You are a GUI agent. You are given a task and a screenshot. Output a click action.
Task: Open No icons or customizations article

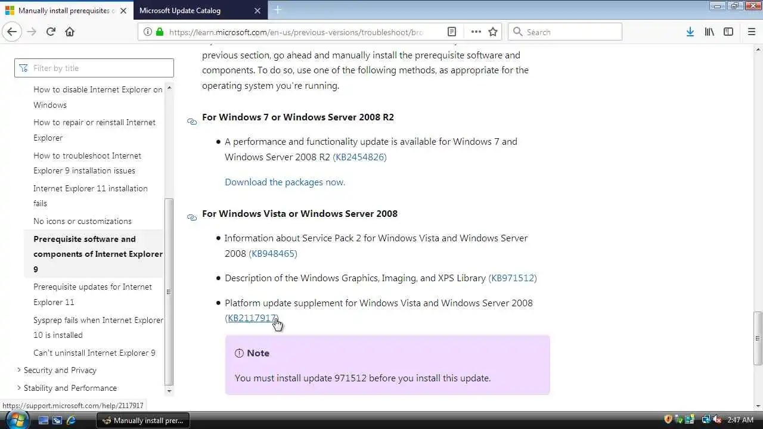[82, 221]
